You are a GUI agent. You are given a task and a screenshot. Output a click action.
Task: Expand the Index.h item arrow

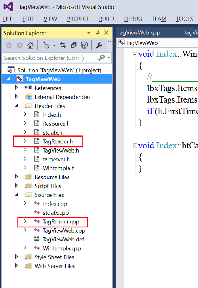(x=25, y=114)
